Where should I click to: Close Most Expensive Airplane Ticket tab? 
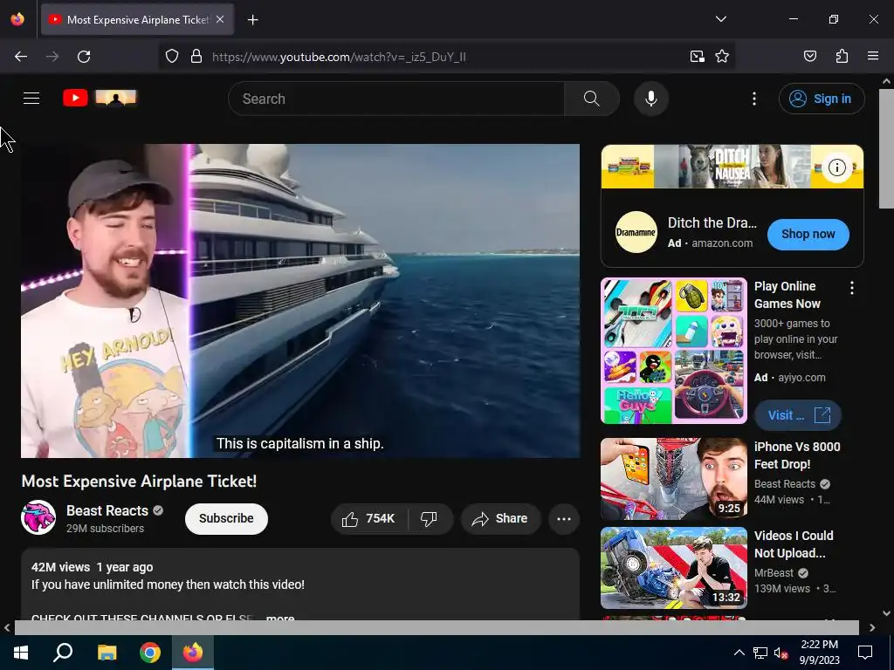(220, 19)
